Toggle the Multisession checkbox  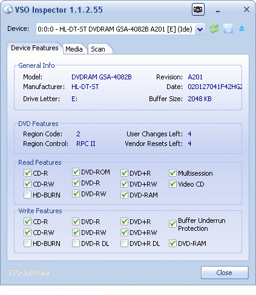[172, 173]
